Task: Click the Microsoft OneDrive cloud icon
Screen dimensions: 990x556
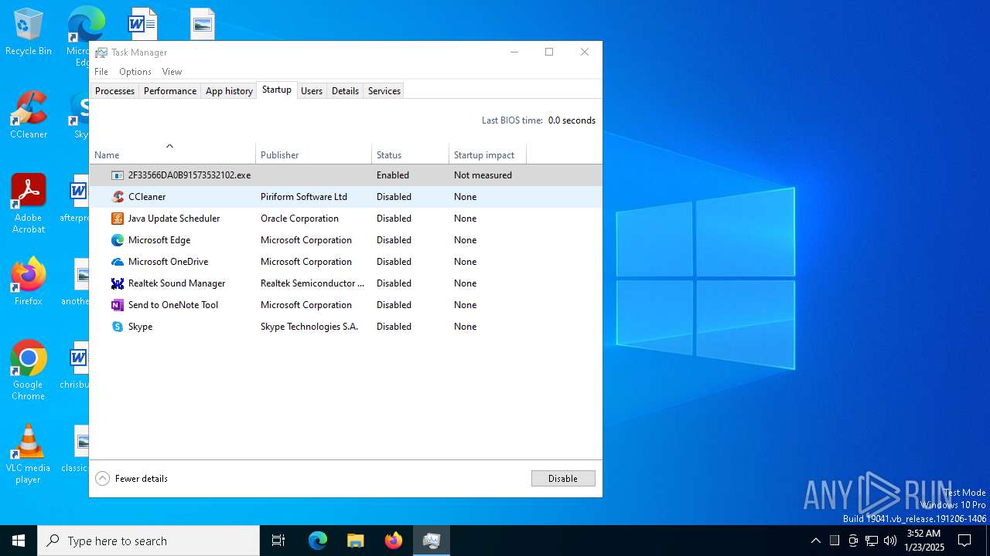Action: coord(118,262)
